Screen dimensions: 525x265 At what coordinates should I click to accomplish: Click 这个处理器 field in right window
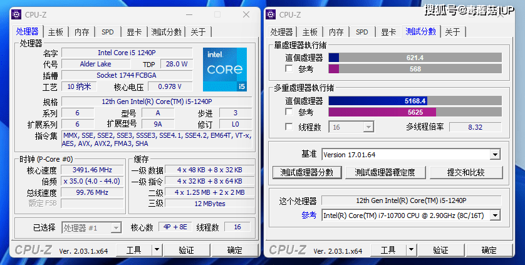[x=411, y=200]
